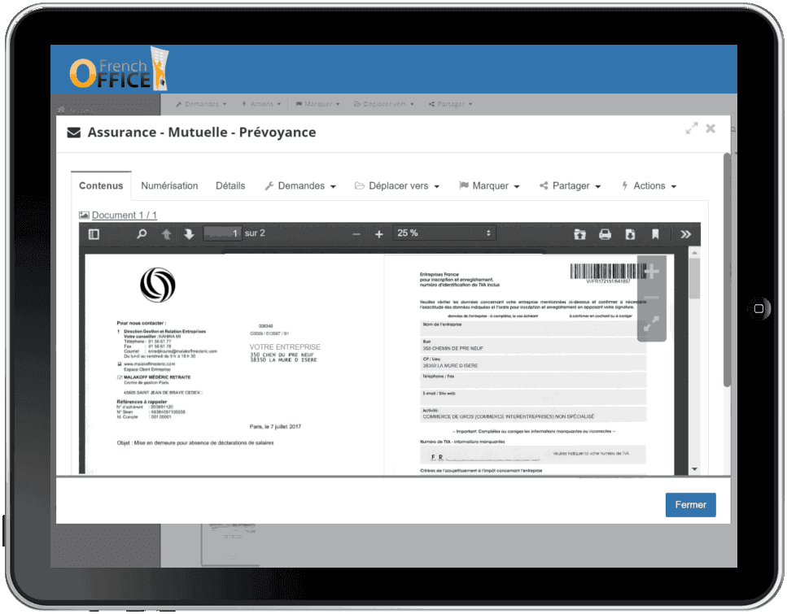Screen dimensions: 787x614
Task: Click the bookmark current view icon
Action: pos(655,234)
